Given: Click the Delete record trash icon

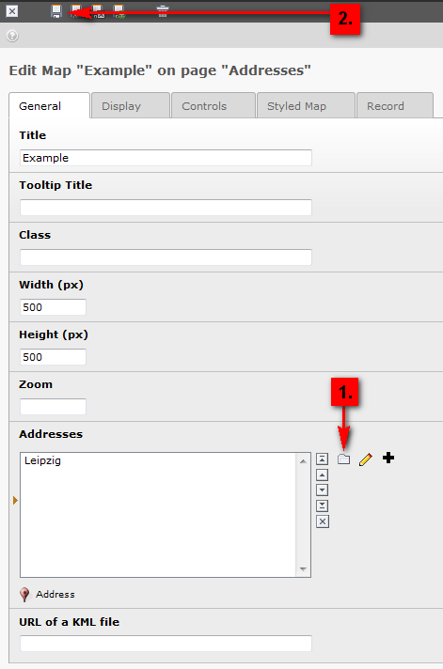Looking at the screenshot, I should [163, 11].
